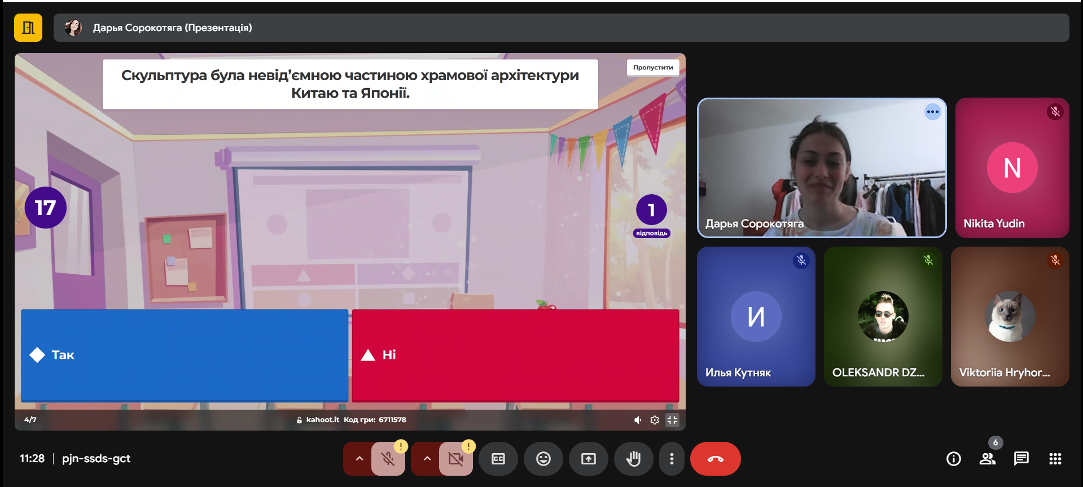Open chat with everyone
This screenshot has width=1083, height=487.
(1021, 459)
